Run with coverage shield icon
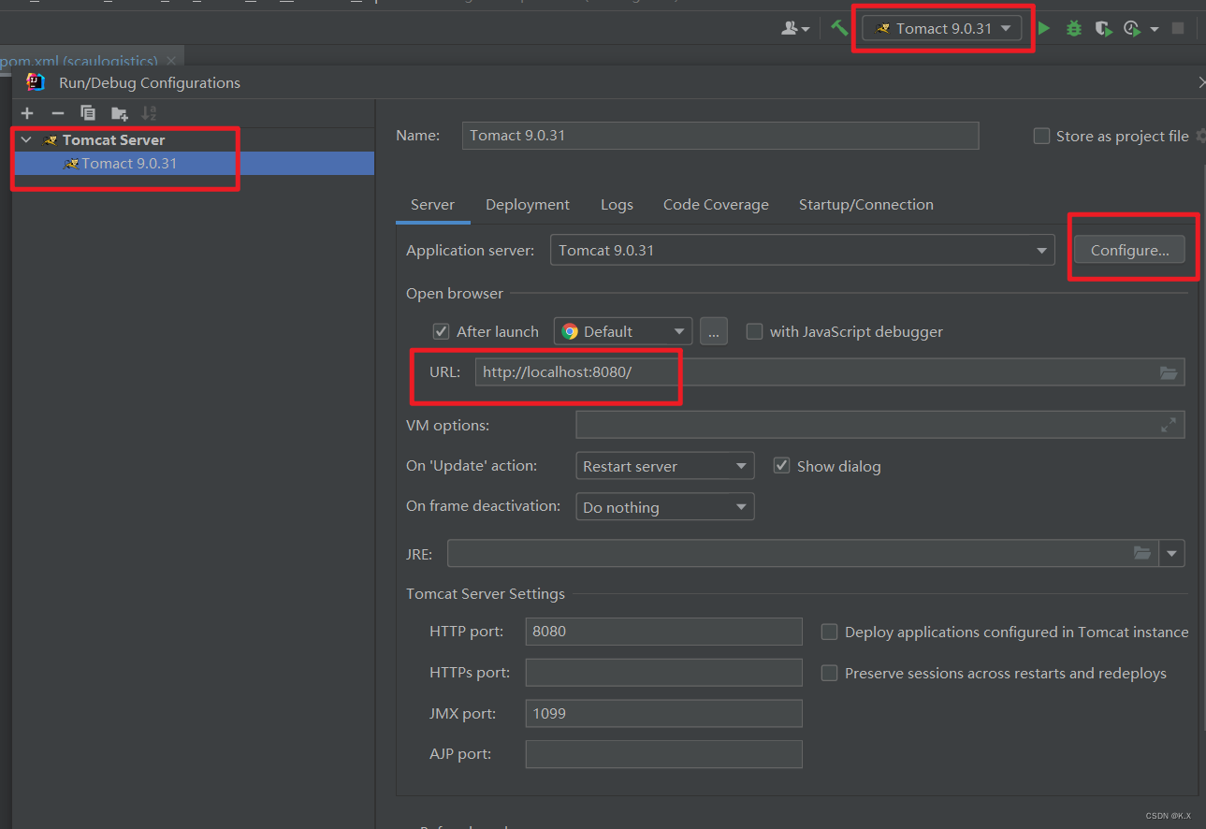 point(1104,29)
